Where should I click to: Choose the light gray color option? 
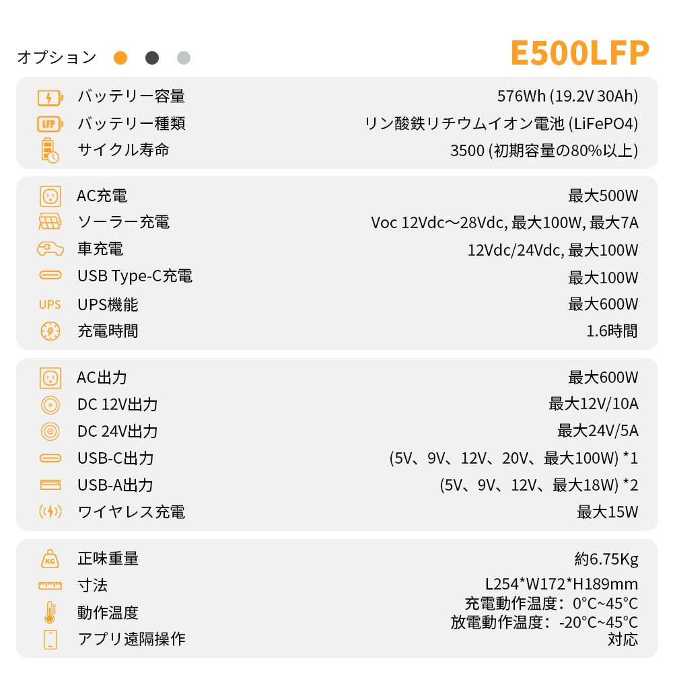click(x=184, y=58)
